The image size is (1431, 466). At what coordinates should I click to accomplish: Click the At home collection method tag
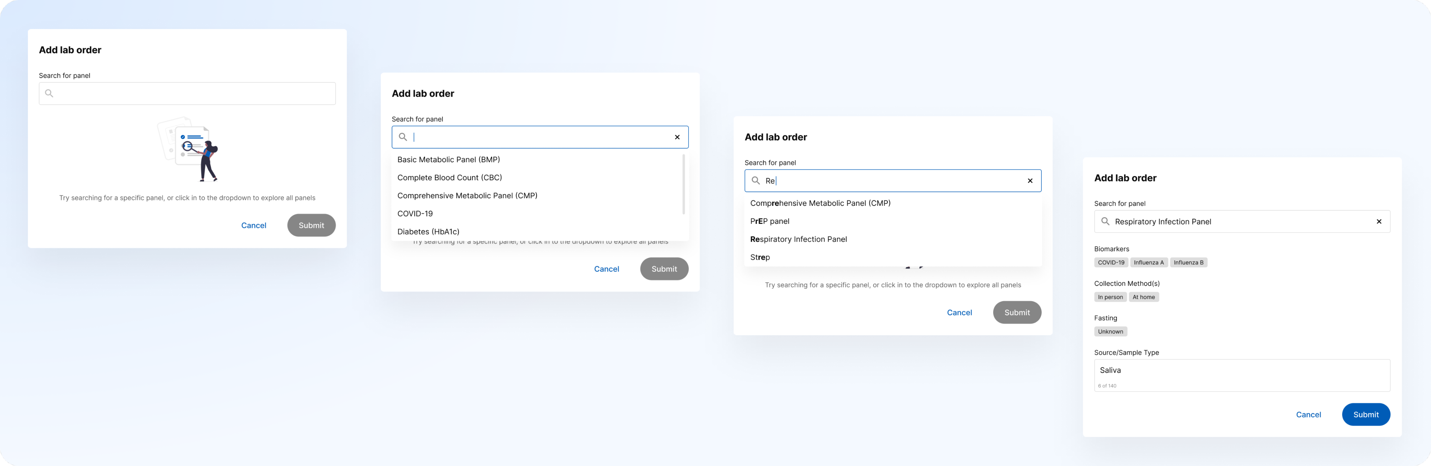pyautogui.click(x=1143, y=297)
